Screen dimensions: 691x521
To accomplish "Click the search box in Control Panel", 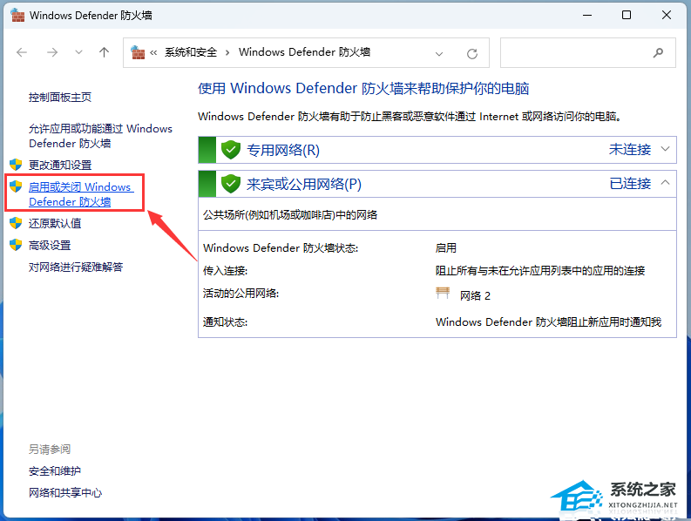I will point(588,53).
